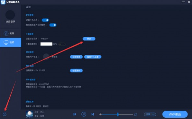Click the download speed limit input field
192x119 pixels.
coord(46,44)
